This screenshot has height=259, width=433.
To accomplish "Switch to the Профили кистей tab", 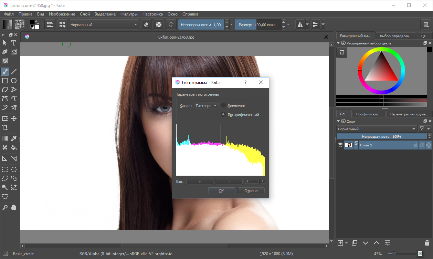I will 369,114.
